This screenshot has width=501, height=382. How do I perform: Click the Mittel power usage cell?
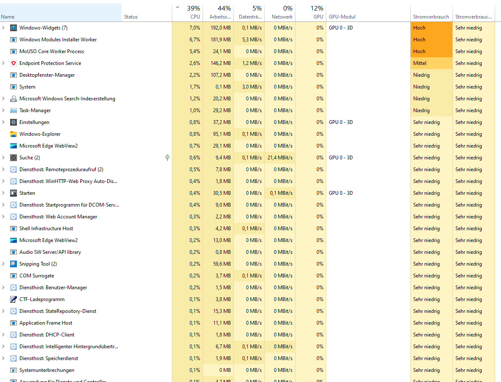[x=431, y=63]
